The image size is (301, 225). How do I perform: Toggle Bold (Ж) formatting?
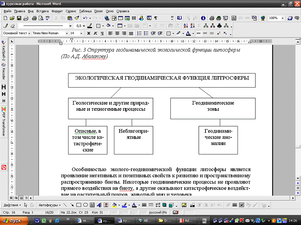pos(89,33)
